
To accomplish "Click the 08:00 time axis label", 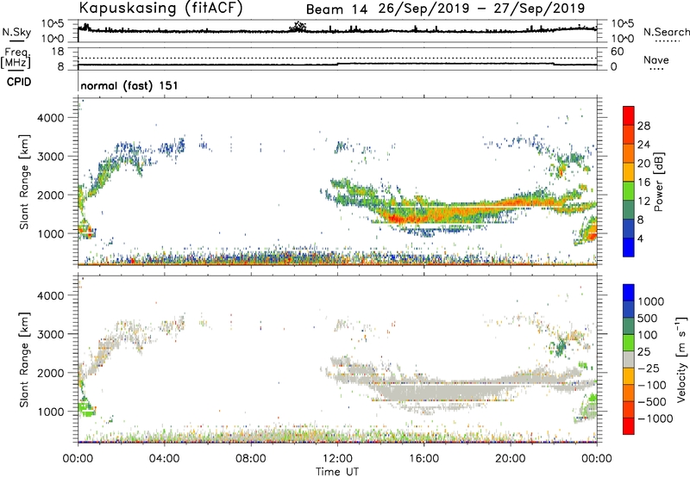I will click(x=251, y=459).
